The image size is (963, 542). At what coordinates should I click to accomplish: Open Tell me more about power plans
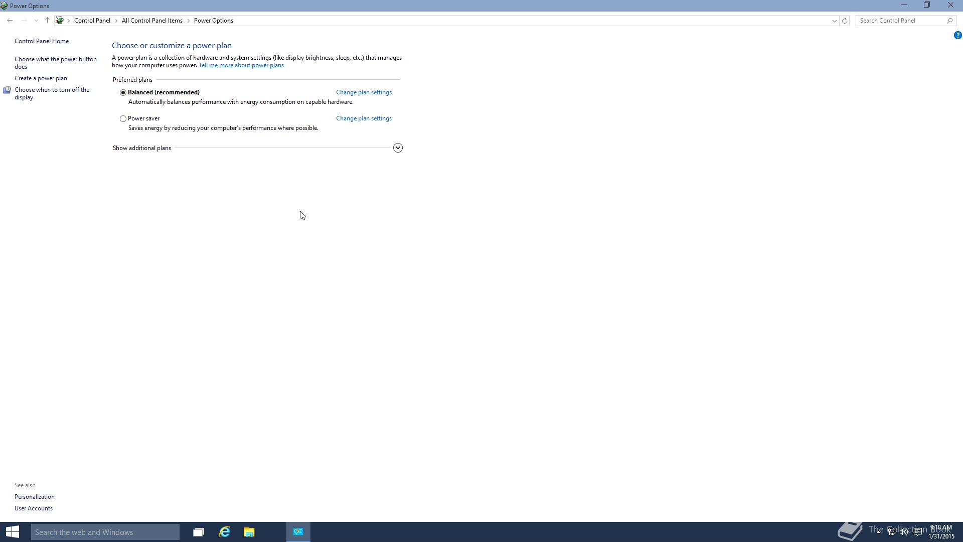(241, 65)
